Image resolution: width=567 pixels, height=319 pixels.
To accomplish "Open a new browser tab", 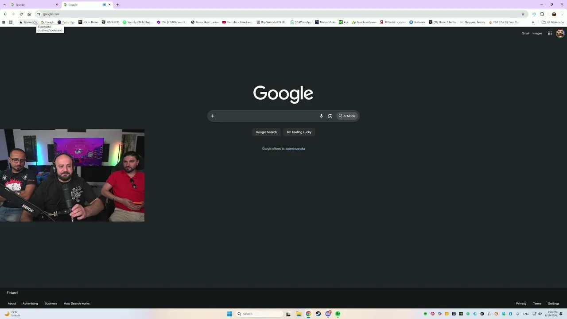I will coord(117,4).
